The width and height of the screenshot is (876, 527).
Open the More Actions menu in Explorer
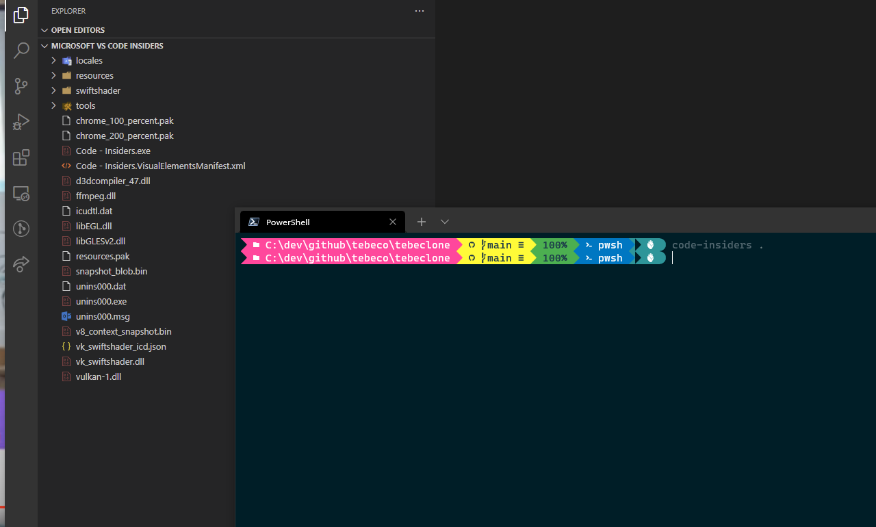pyautogui.click(x=419, y=11)
